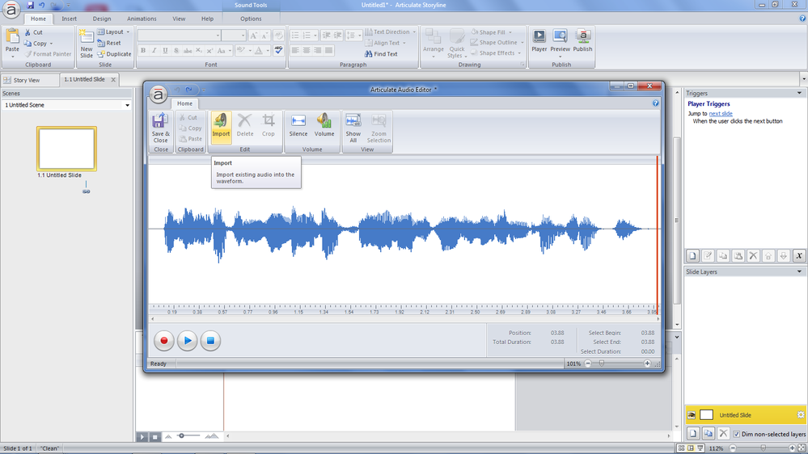The height and width of the screenshot is (454, 808).
Task: Open the Player properties icon
Action: [539, 40]
